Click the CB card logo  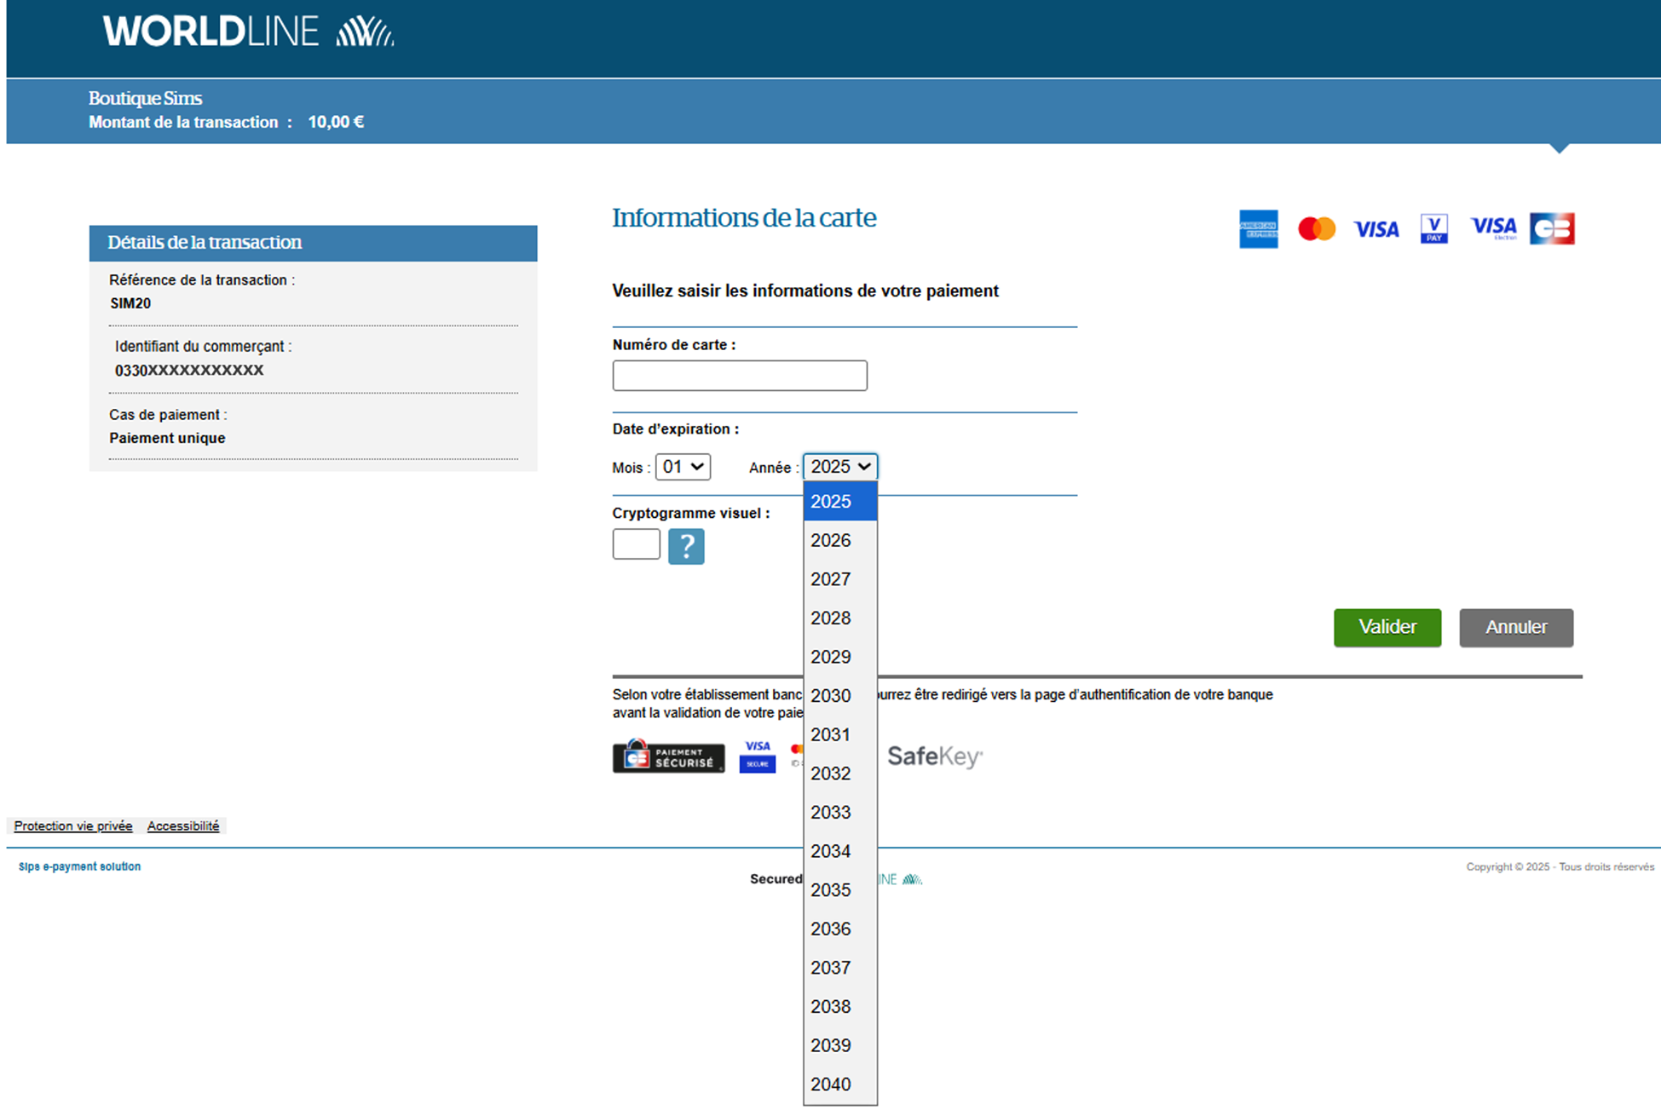[x=1551, y=228]
